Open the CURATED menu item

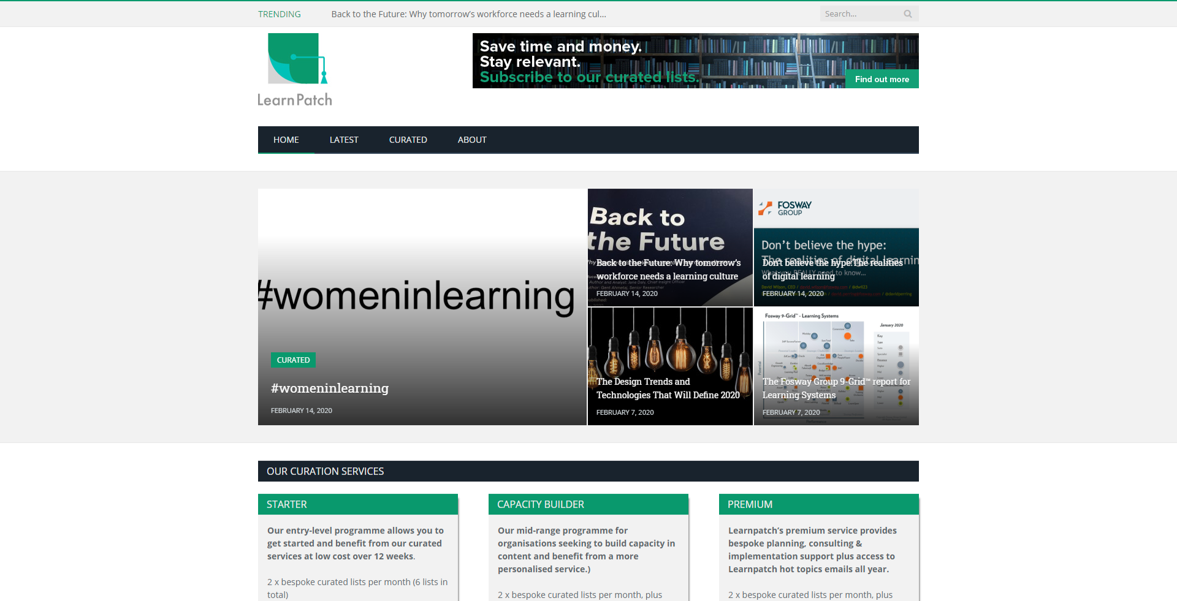(x=408, y=140)
